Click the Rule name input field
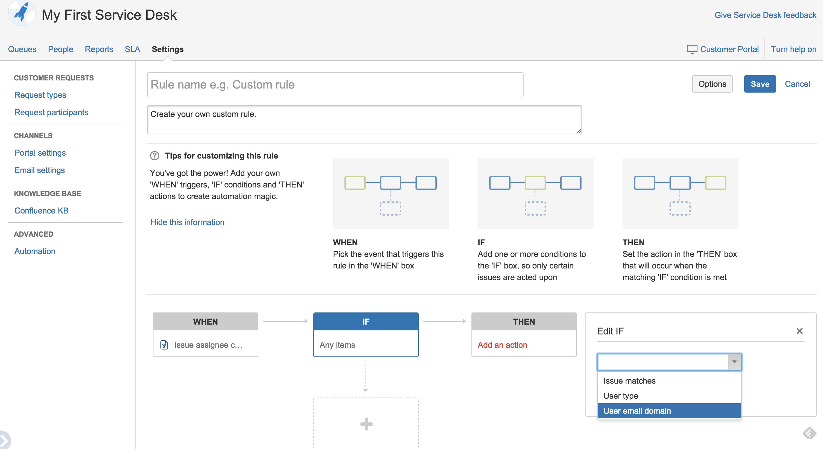This screenshot has width=823, height=449. (335, 84)
